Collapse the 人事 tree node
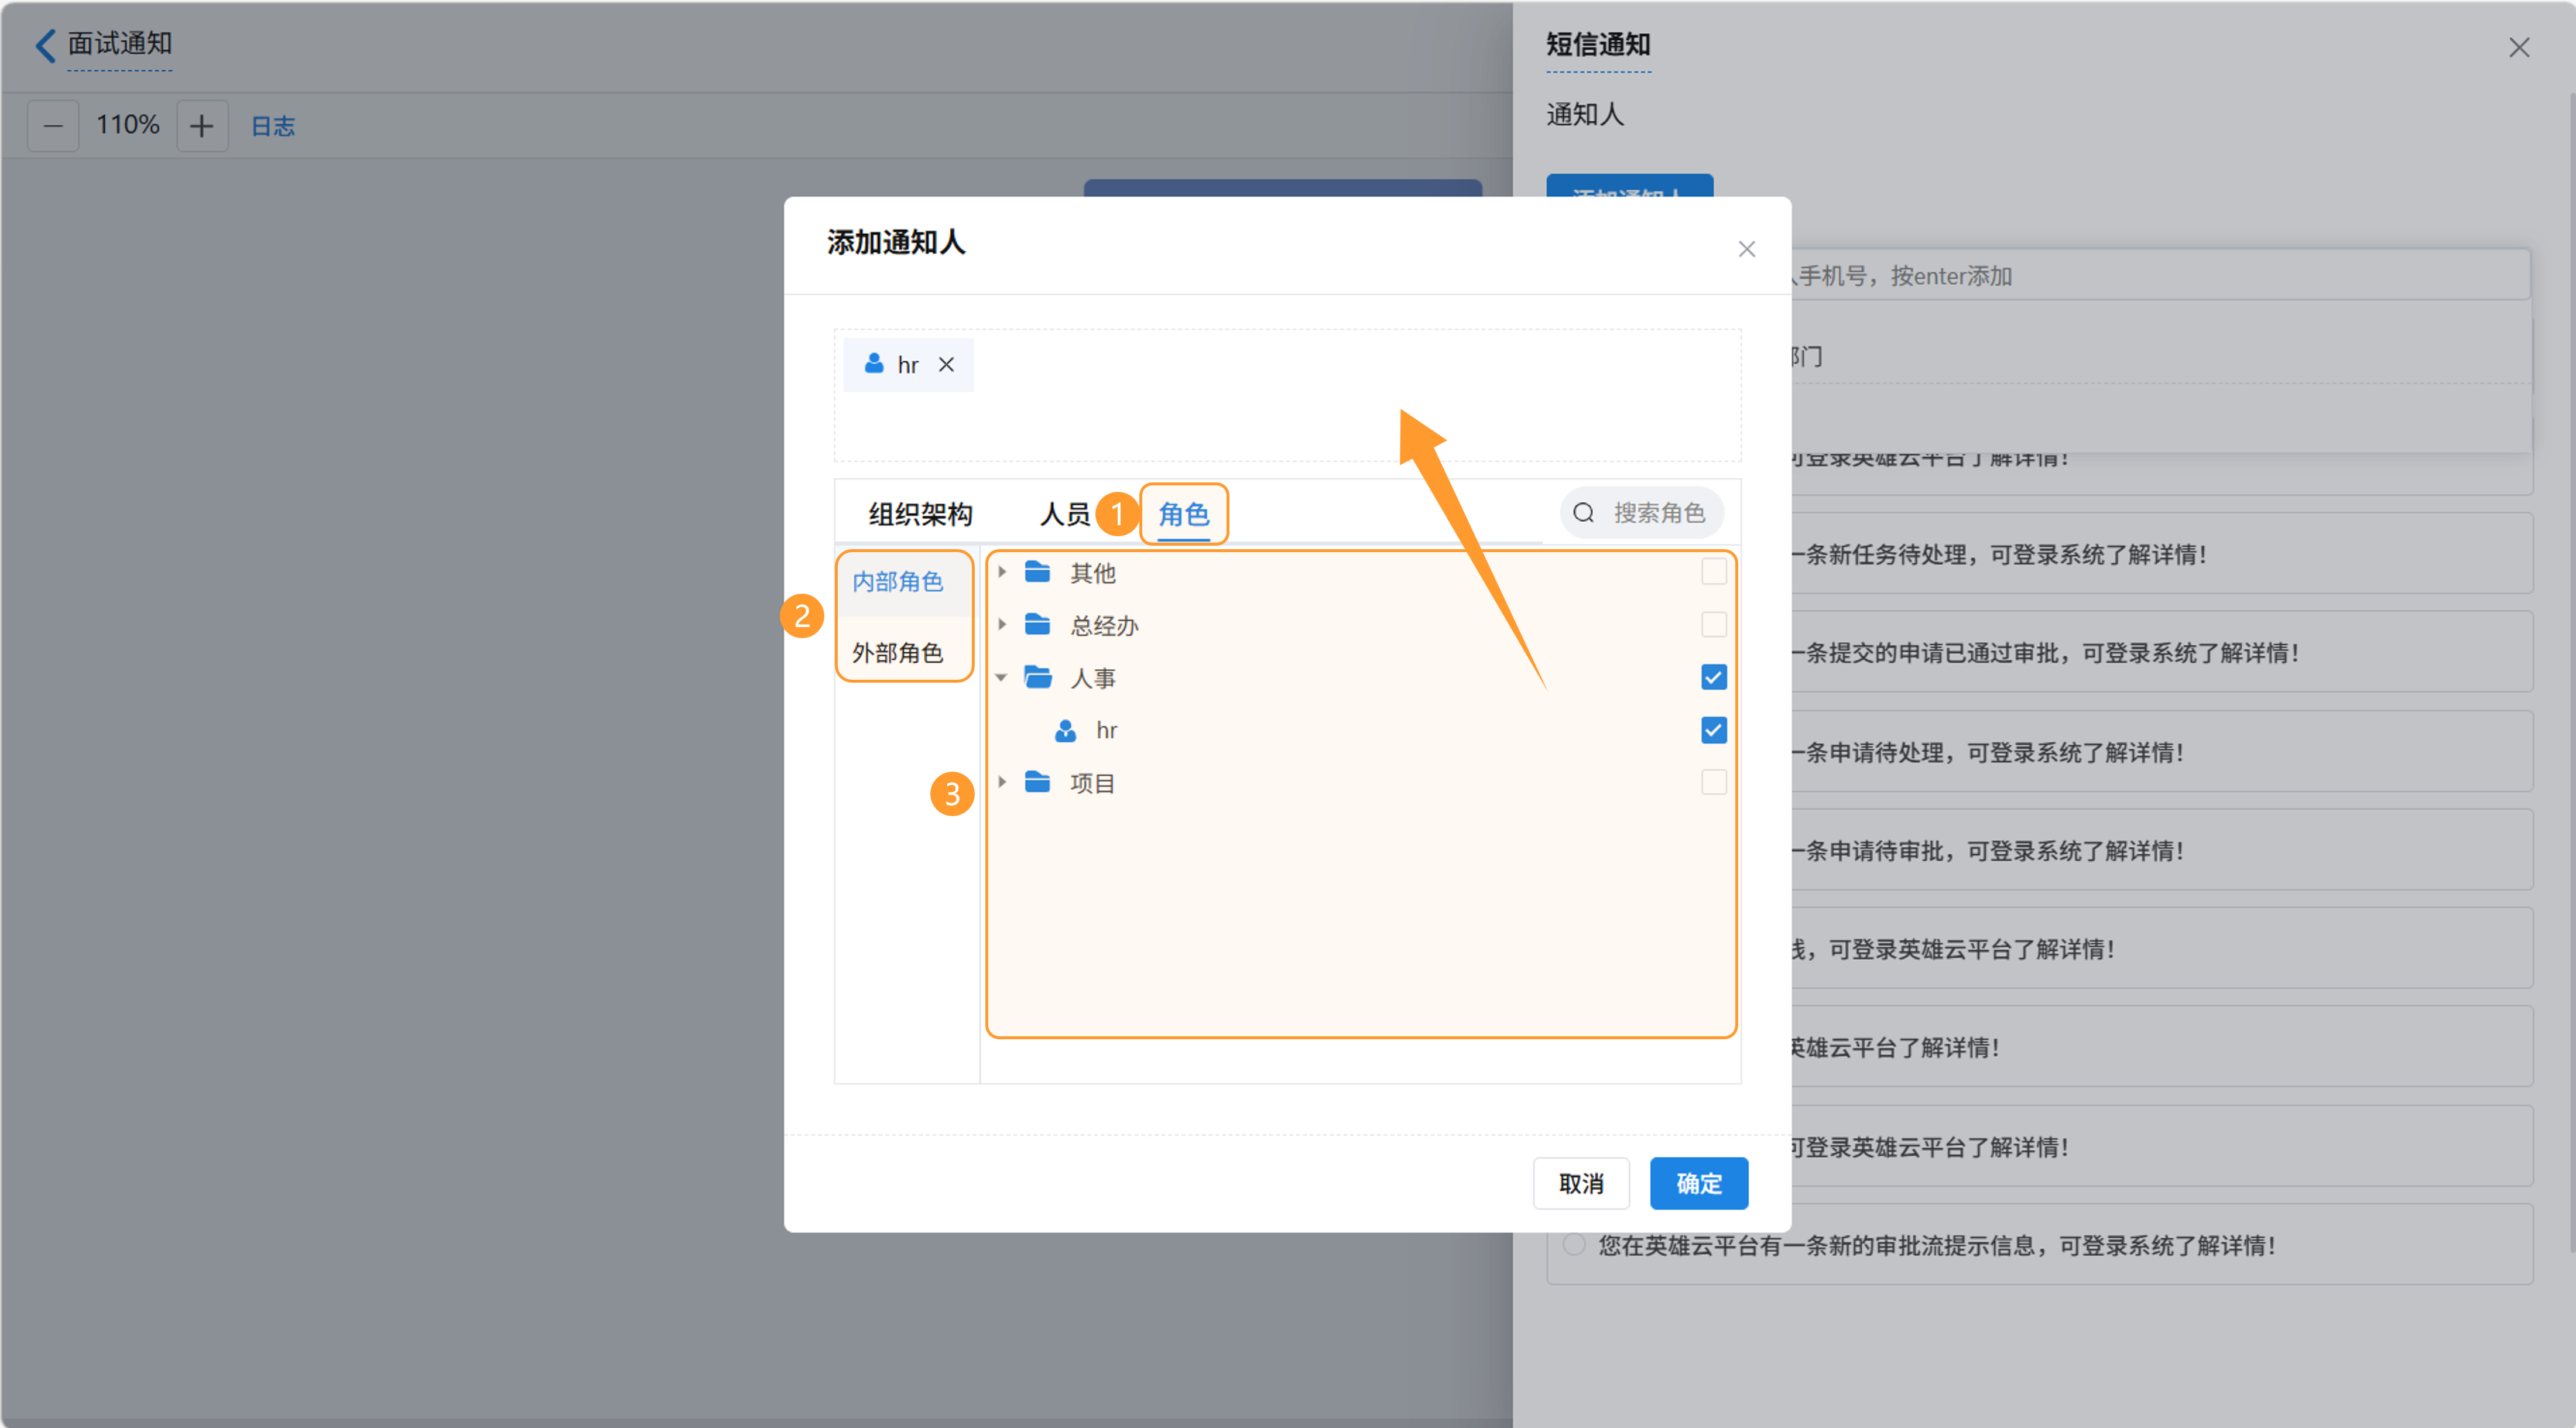The image size is (2576, 1428). tap(1002, 678)
